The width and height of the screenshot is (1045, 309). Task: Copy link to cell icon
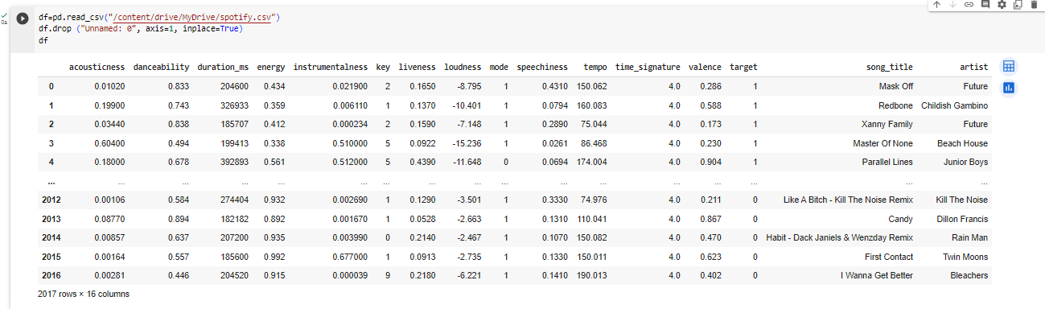point(969,5)
